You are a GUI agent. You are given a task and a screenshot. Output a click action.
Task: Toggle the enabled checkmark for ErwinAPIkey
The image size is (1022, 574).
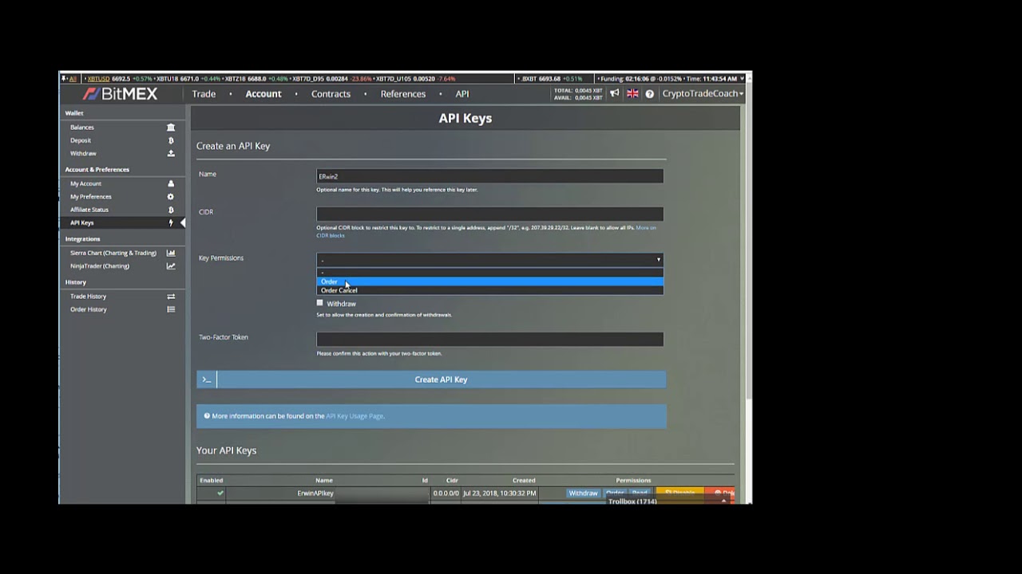[220, 493]
